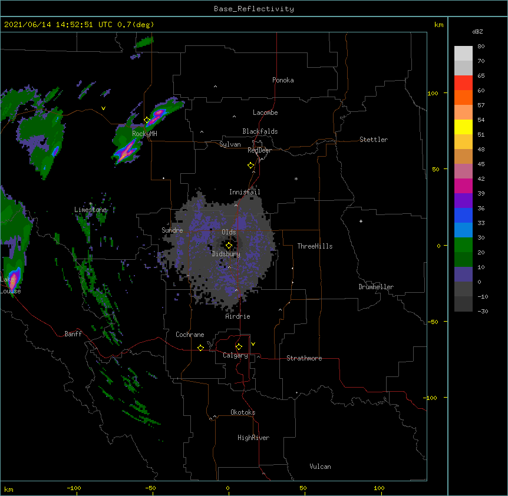Select the radar site diamond between Olds and Didsbury
Viewport: 508px width, 496px height.
(229, 246)
